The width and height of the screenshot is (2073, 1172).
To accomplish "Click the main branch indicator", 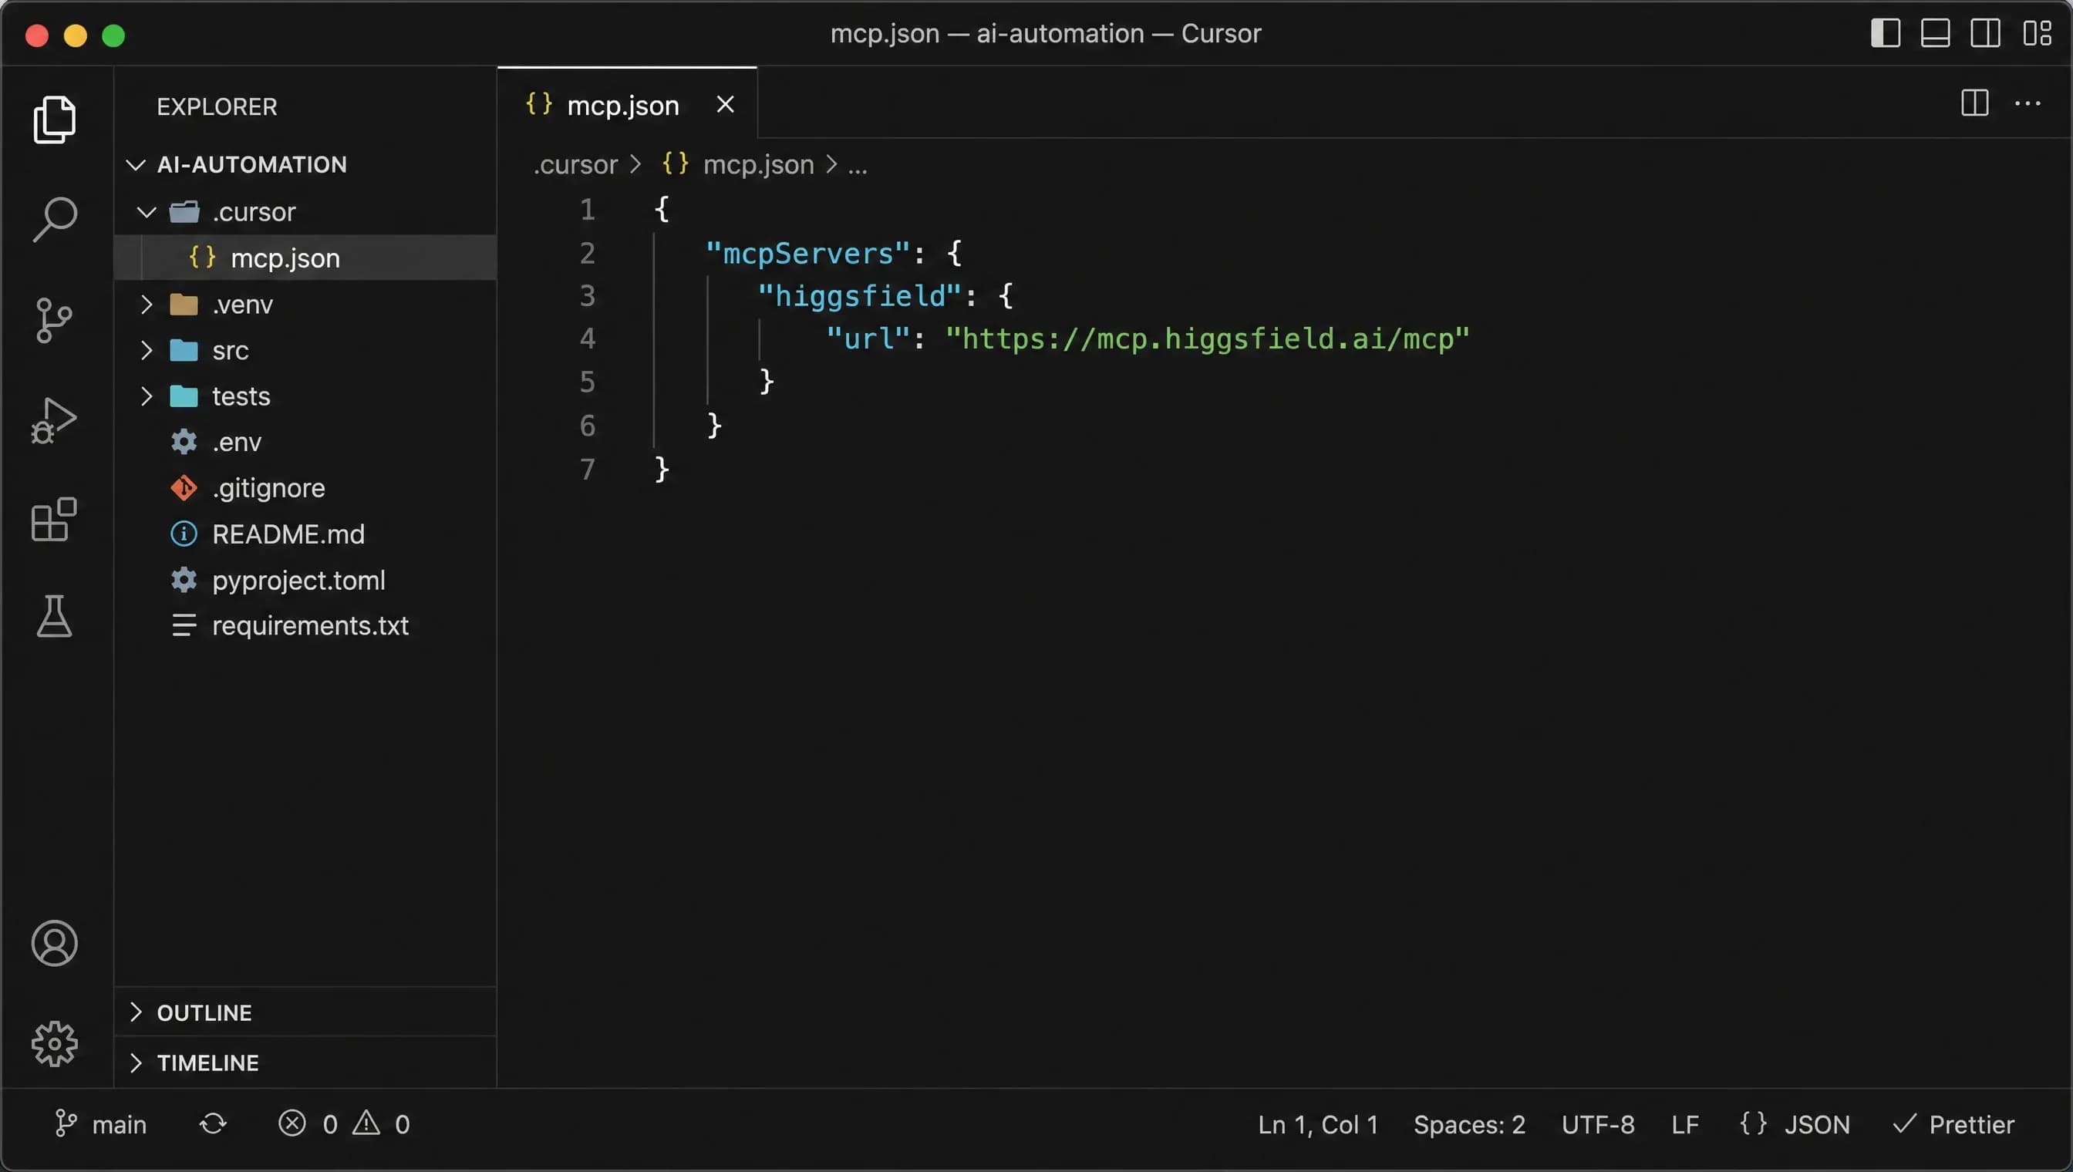I will point(100,1123).
